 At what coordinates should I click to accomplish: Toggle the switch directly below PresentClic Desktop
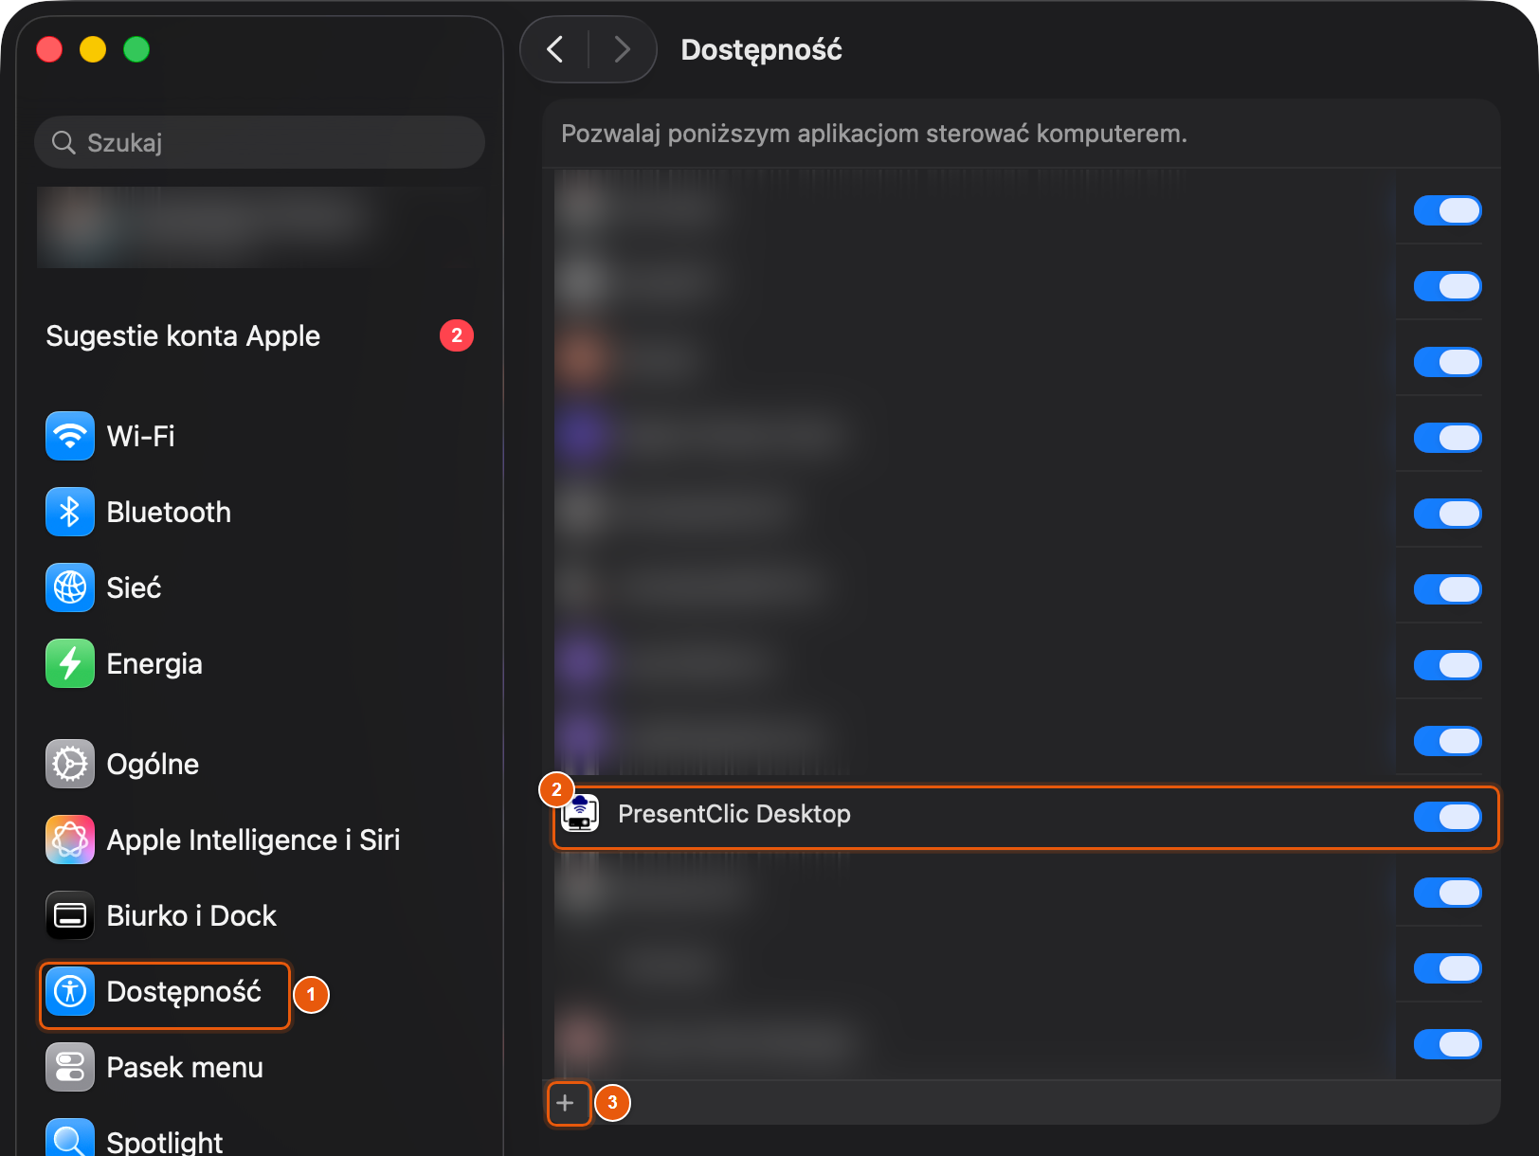point(1447,893)
